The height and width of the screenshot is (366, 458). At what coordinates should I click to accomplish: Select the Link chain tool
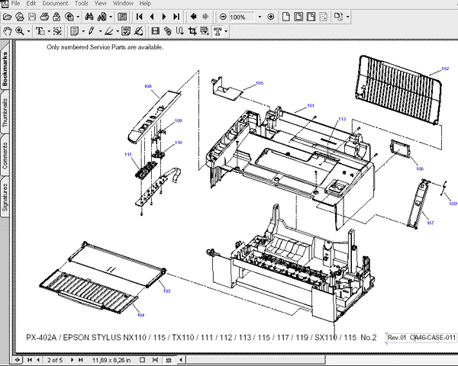(x=168, y=31)
